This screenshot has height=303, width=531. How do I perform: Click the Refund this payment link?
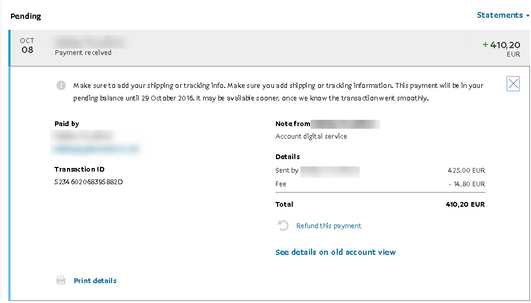click(x=329, y=226)
